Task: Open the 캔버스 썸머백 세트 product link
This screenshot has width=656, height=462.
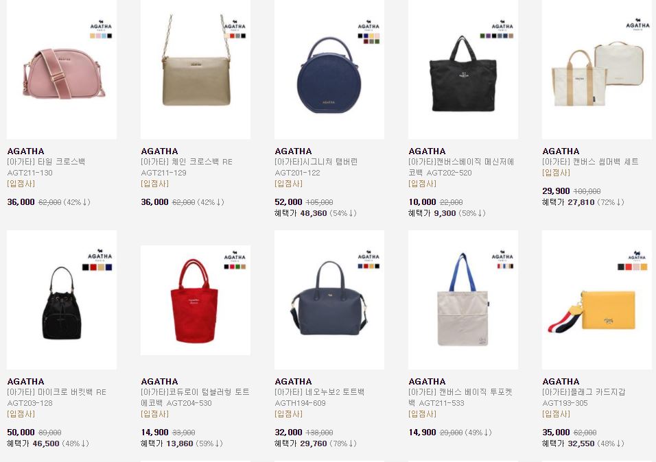Action: (x=590, y=162)
